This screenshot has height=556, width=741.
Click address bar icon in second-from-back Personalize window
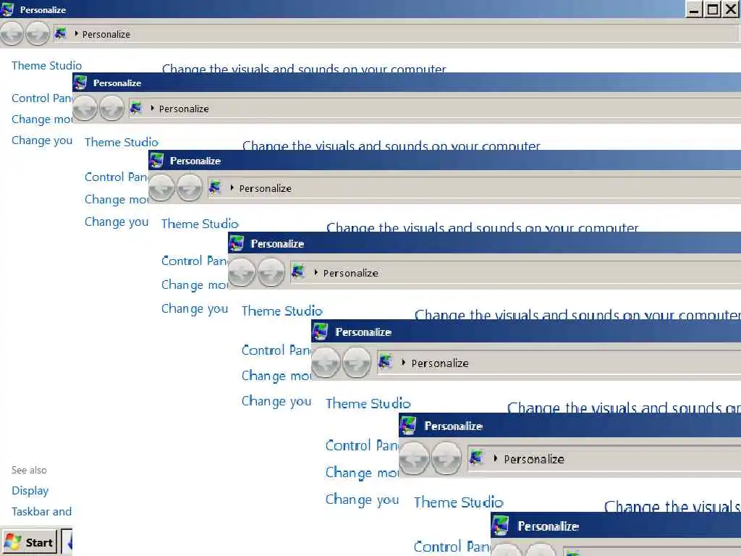click(136, 109)
